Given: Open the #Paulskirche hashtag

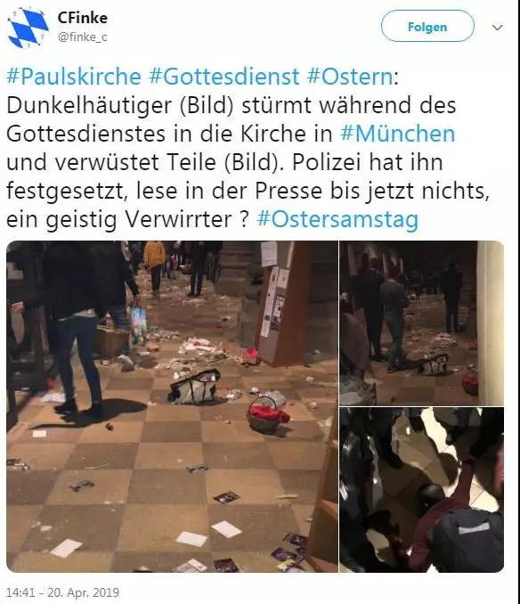Looking at the screenshot, I should point(74,77).
